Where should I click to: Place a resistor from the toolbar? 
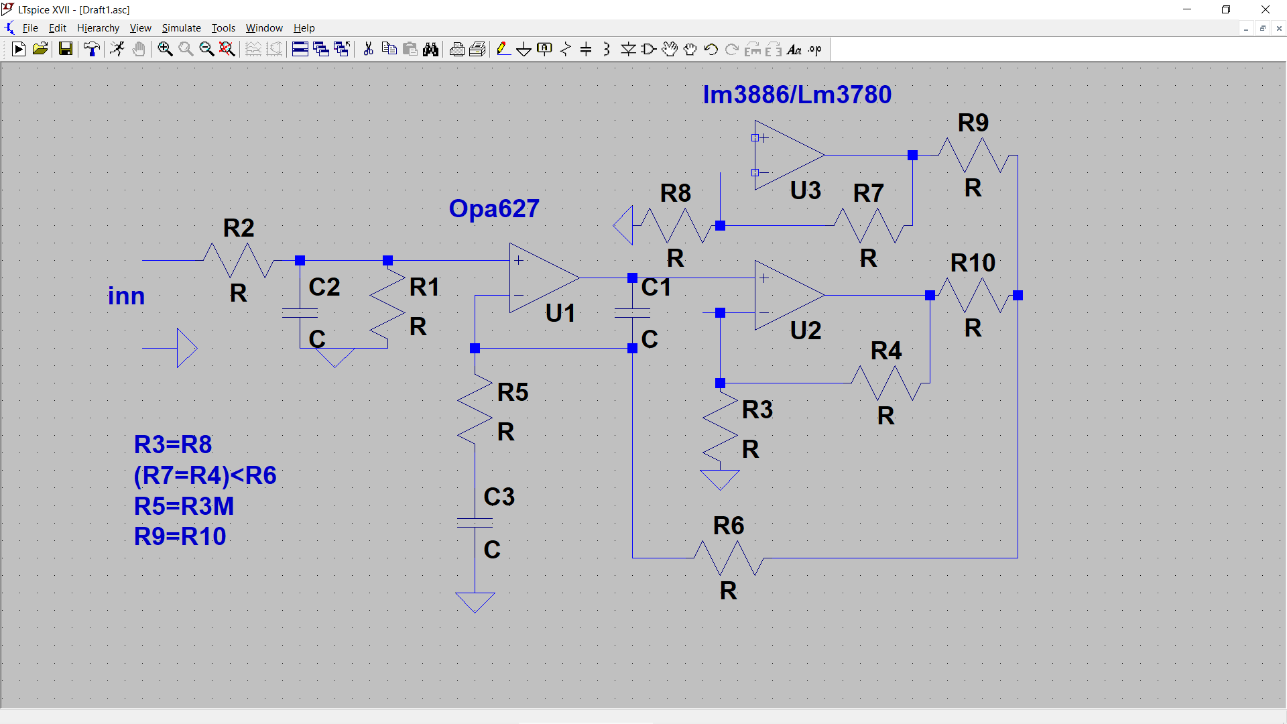(566, 49)
